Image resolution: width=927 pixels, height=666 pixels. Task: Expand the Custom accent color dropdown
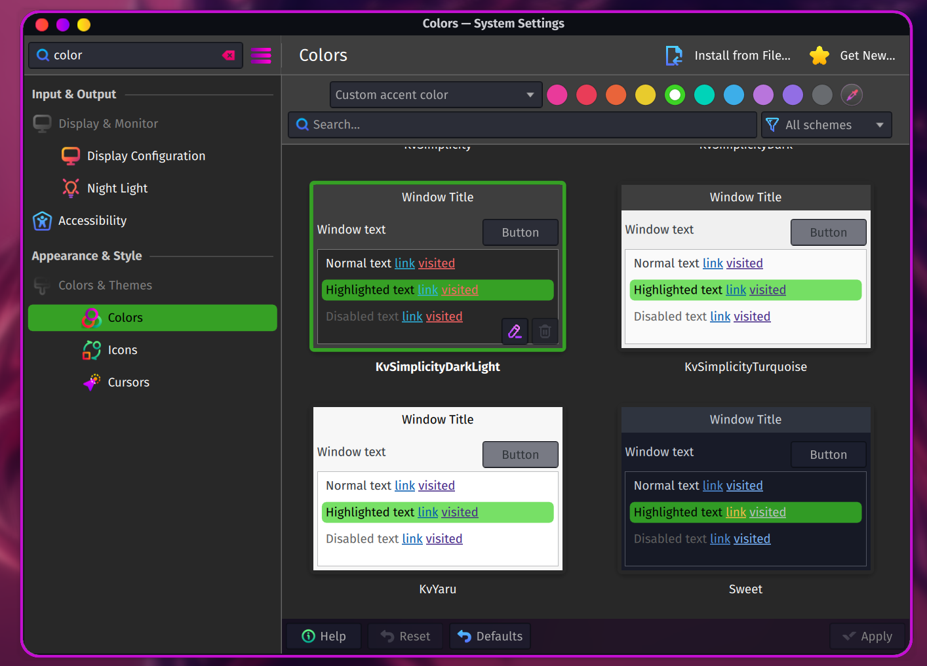(435, 95)
